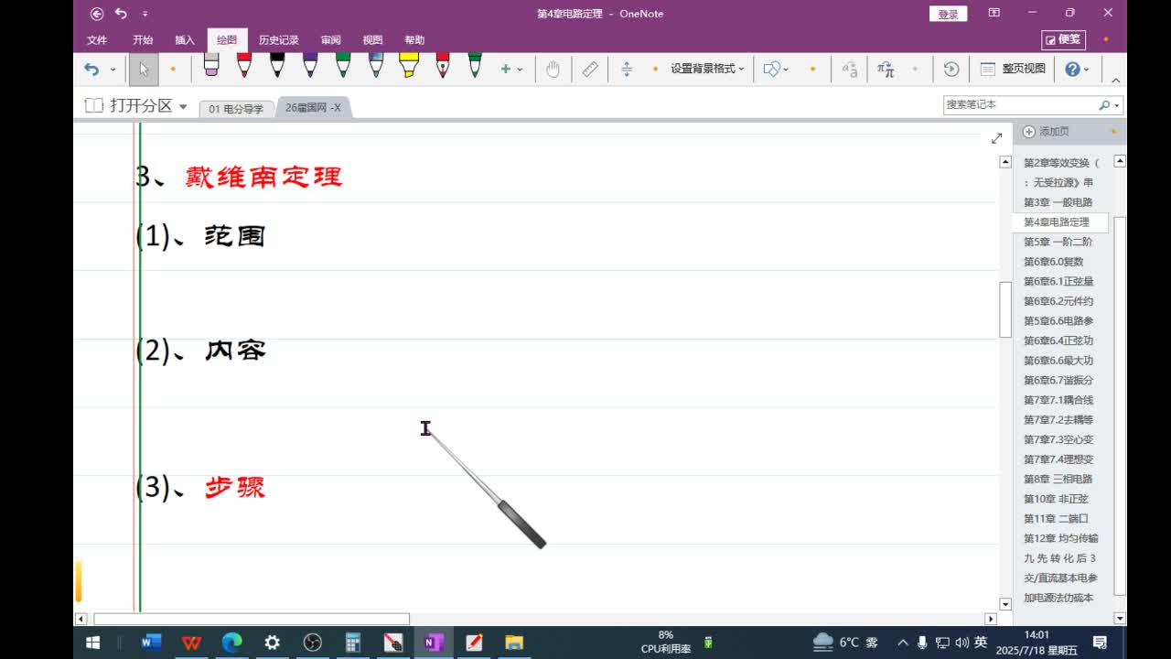This screenshot has height=659, width=1171.
Task: Open the Shapes dropdown
Action: 776,70
